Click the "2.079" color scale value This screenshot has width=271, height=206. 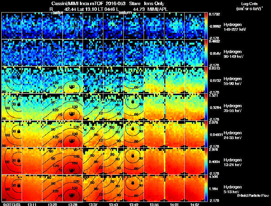213,122
